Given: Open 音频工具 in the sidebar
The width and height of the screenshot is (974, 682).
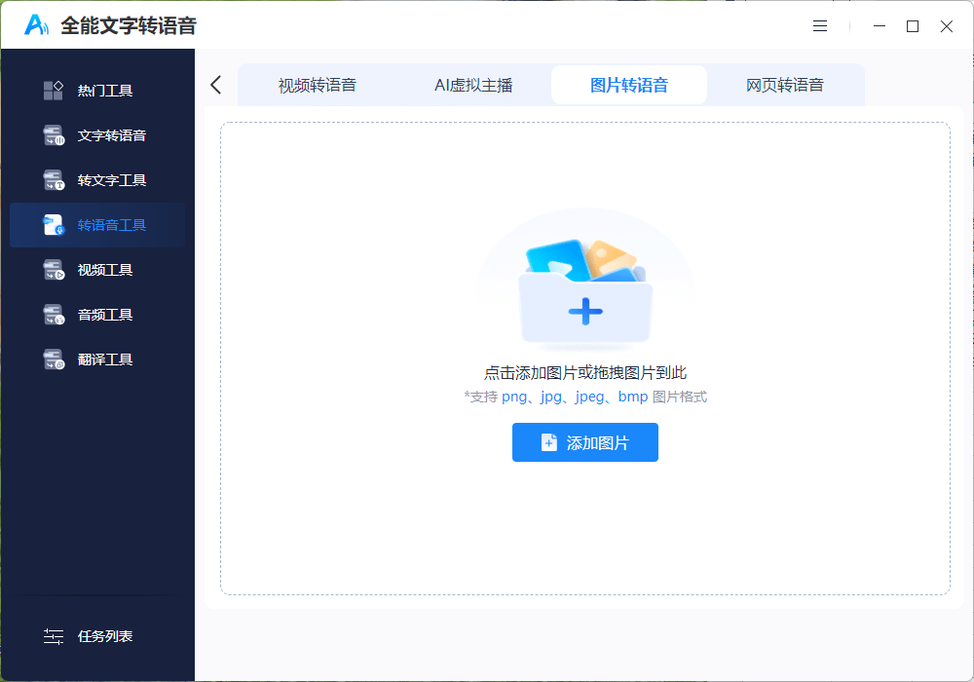Looking at the screenshot, I should pos(97,315).
